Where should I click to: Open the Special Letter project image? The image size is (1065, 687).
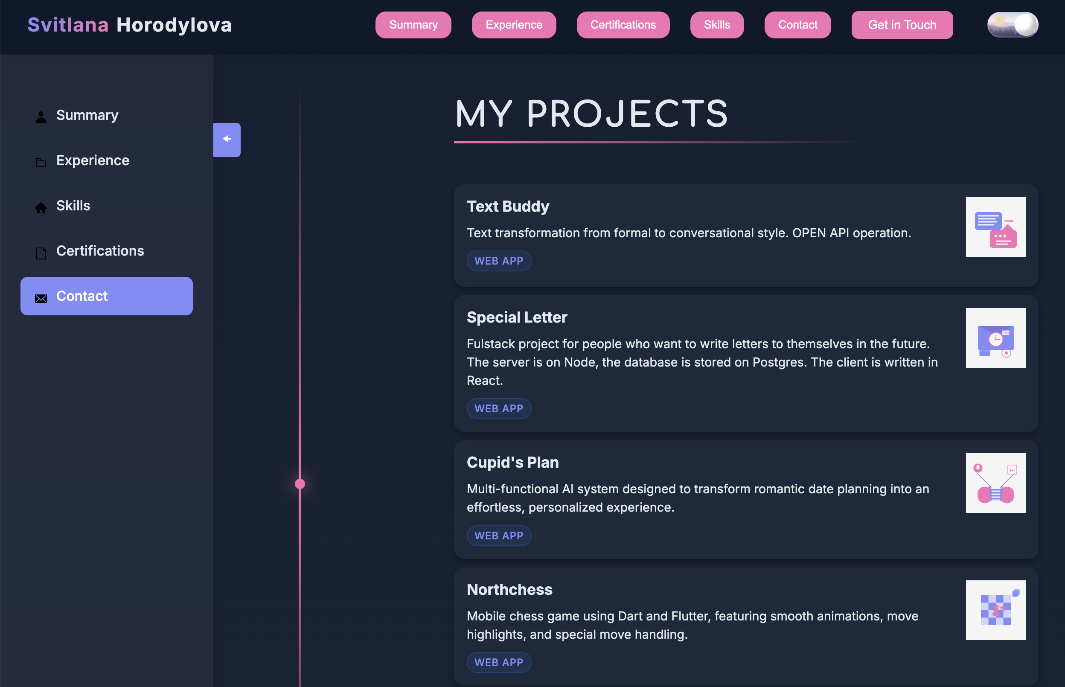(x=995, y=338)
